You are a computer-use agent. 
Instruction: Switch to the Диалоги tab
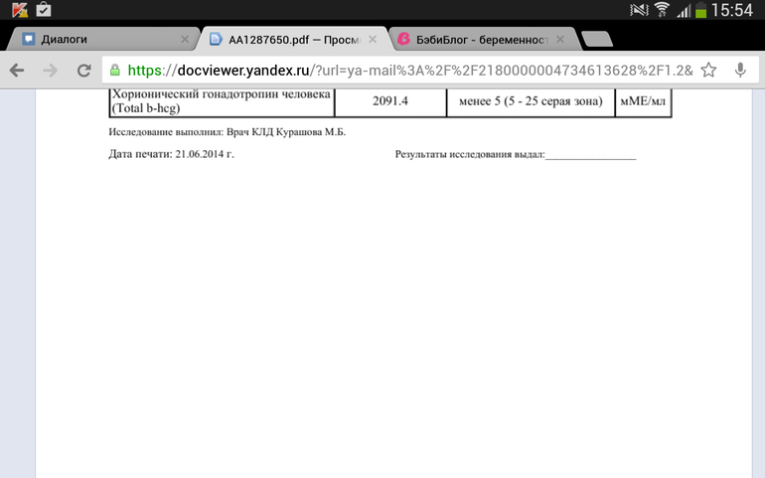[x=89, y=40]
